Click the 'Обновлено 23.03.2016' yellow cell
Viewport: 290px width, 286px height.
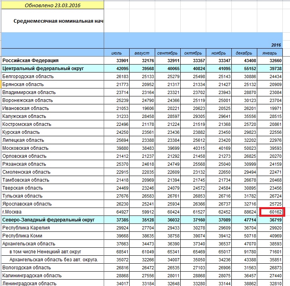52,6
